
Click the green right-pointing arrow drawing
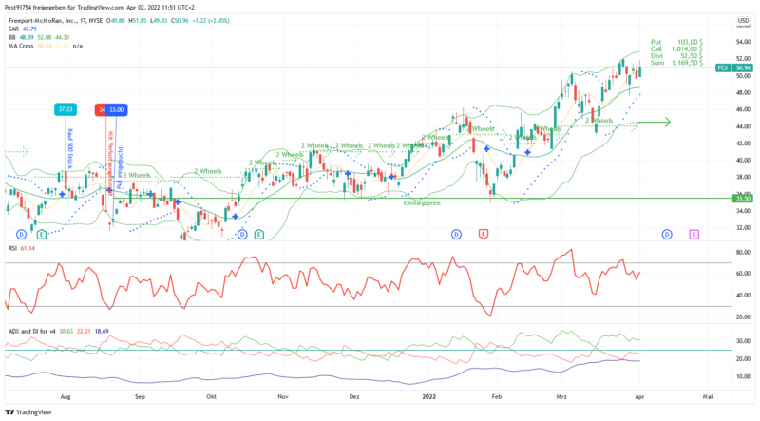point(654,122)
